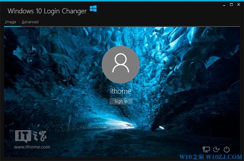This screenshot has width=244, height=161.
Task: Click the network connection icon
Action: [x=206, y=149]
